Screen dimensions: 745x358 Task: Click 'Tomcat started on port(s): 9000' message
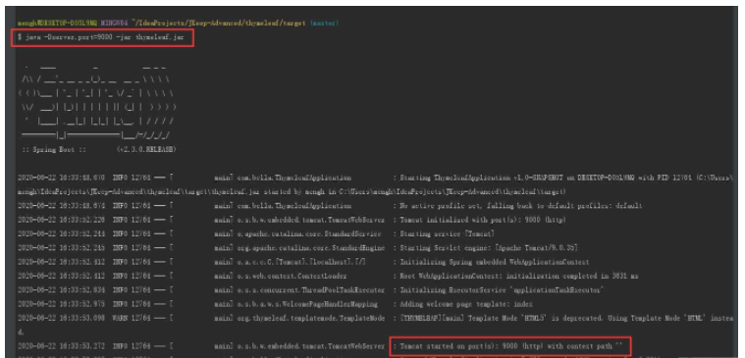(x=511, y=346)
